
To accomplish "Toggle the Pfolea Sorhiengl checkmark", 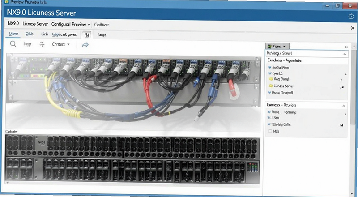I will pyautogui.click(x=269, y=112).
